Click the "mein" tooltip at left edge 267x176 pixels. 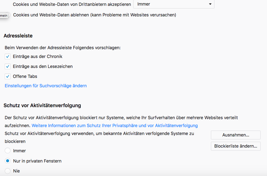coord(4,15)
